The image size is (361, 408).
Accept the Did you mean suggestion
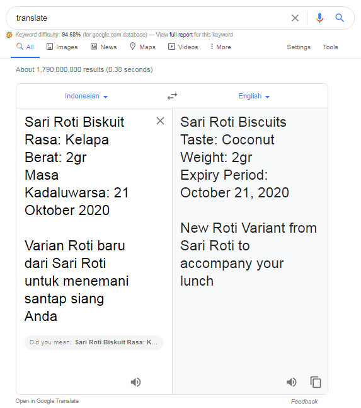(x=94, y=342)
